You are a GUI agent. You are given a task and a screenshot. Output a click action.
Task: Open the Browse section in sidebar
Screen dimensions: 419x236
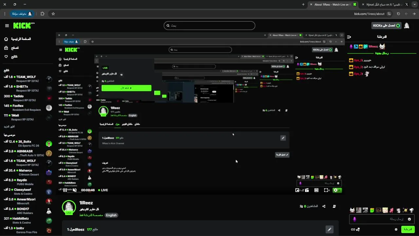11,48
